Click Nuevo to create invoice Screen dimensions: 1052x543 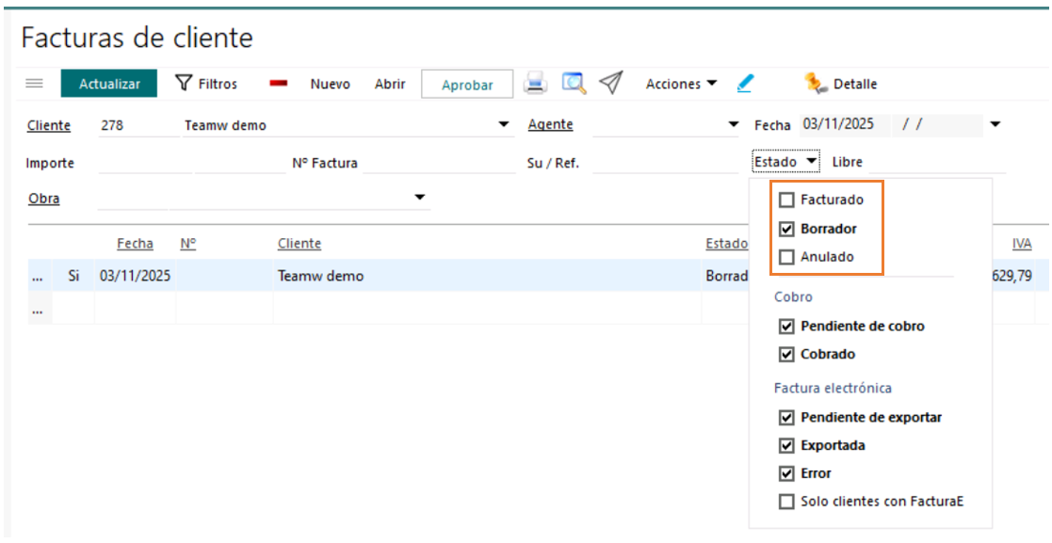[330, 84]
